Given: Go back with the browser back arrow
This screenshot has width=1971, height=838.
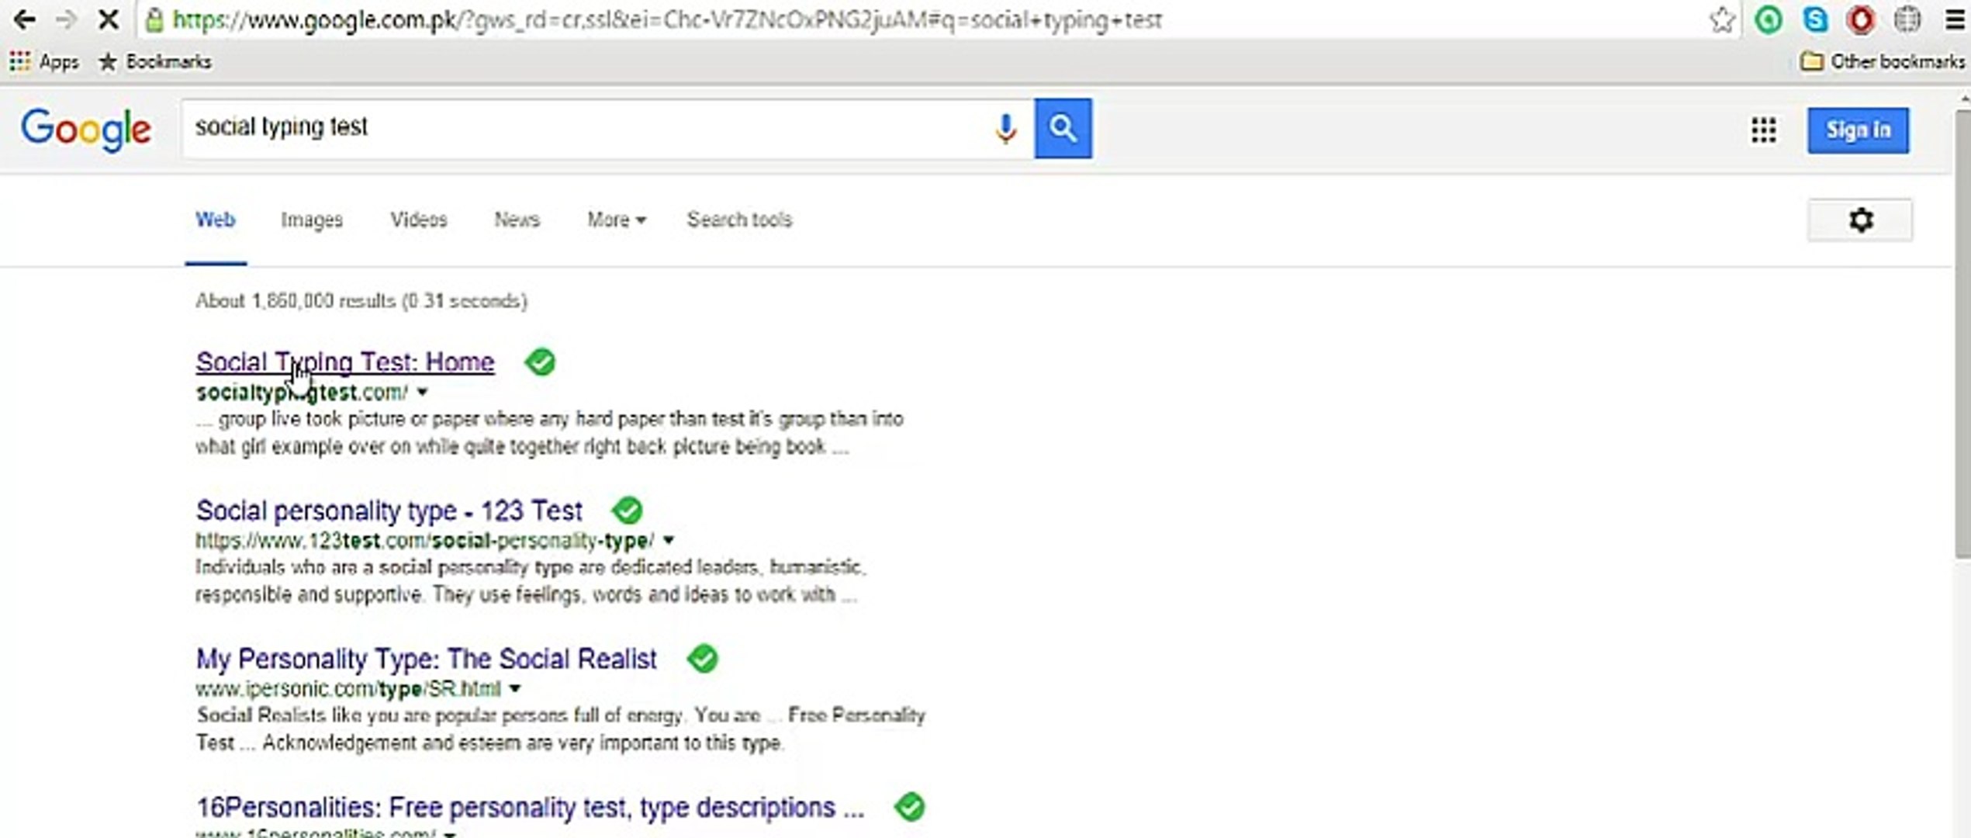Looking at the screenshot, I should pyautogui.click(x=25, y=20).
